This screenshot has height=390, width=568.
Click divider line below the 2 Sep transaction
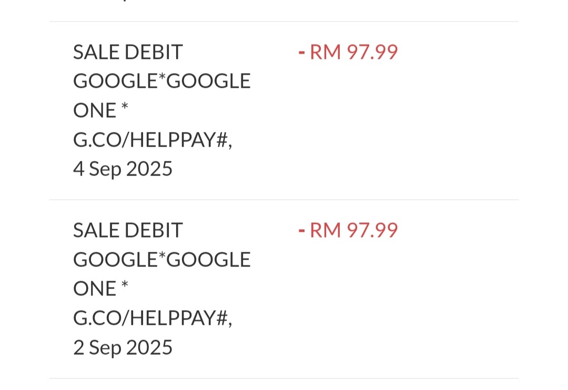(283, 378)
